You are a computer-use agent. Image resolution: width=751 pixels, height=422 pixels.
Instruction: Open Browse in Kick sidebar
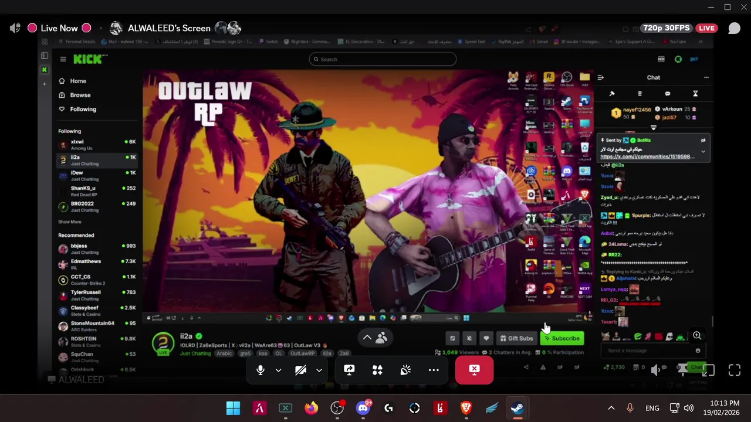[75, 95]
